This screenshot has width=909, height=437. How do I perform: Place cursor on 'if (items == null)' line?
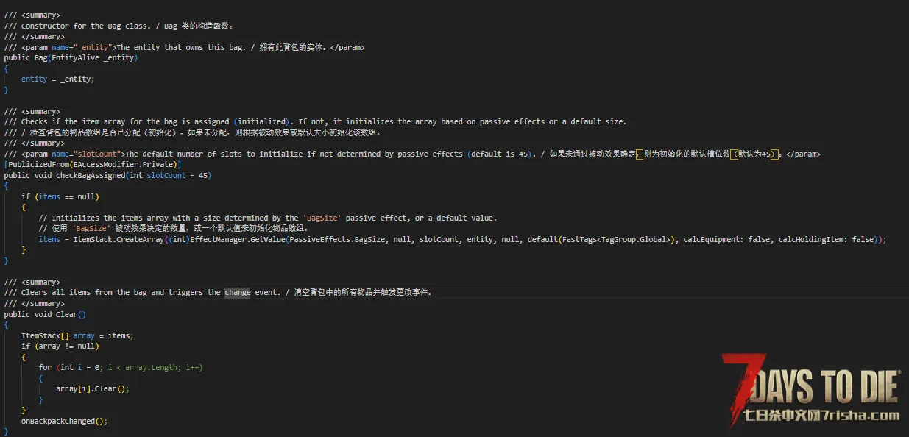tap(60, 196)
